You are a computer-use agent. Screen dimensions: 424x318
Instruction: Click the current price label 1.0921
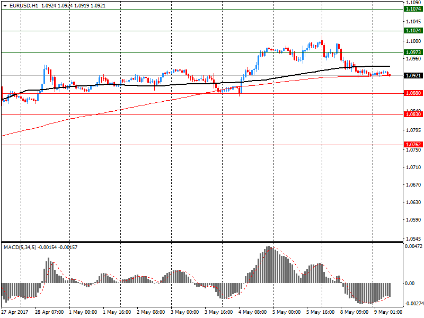click(x=413, y=76)
